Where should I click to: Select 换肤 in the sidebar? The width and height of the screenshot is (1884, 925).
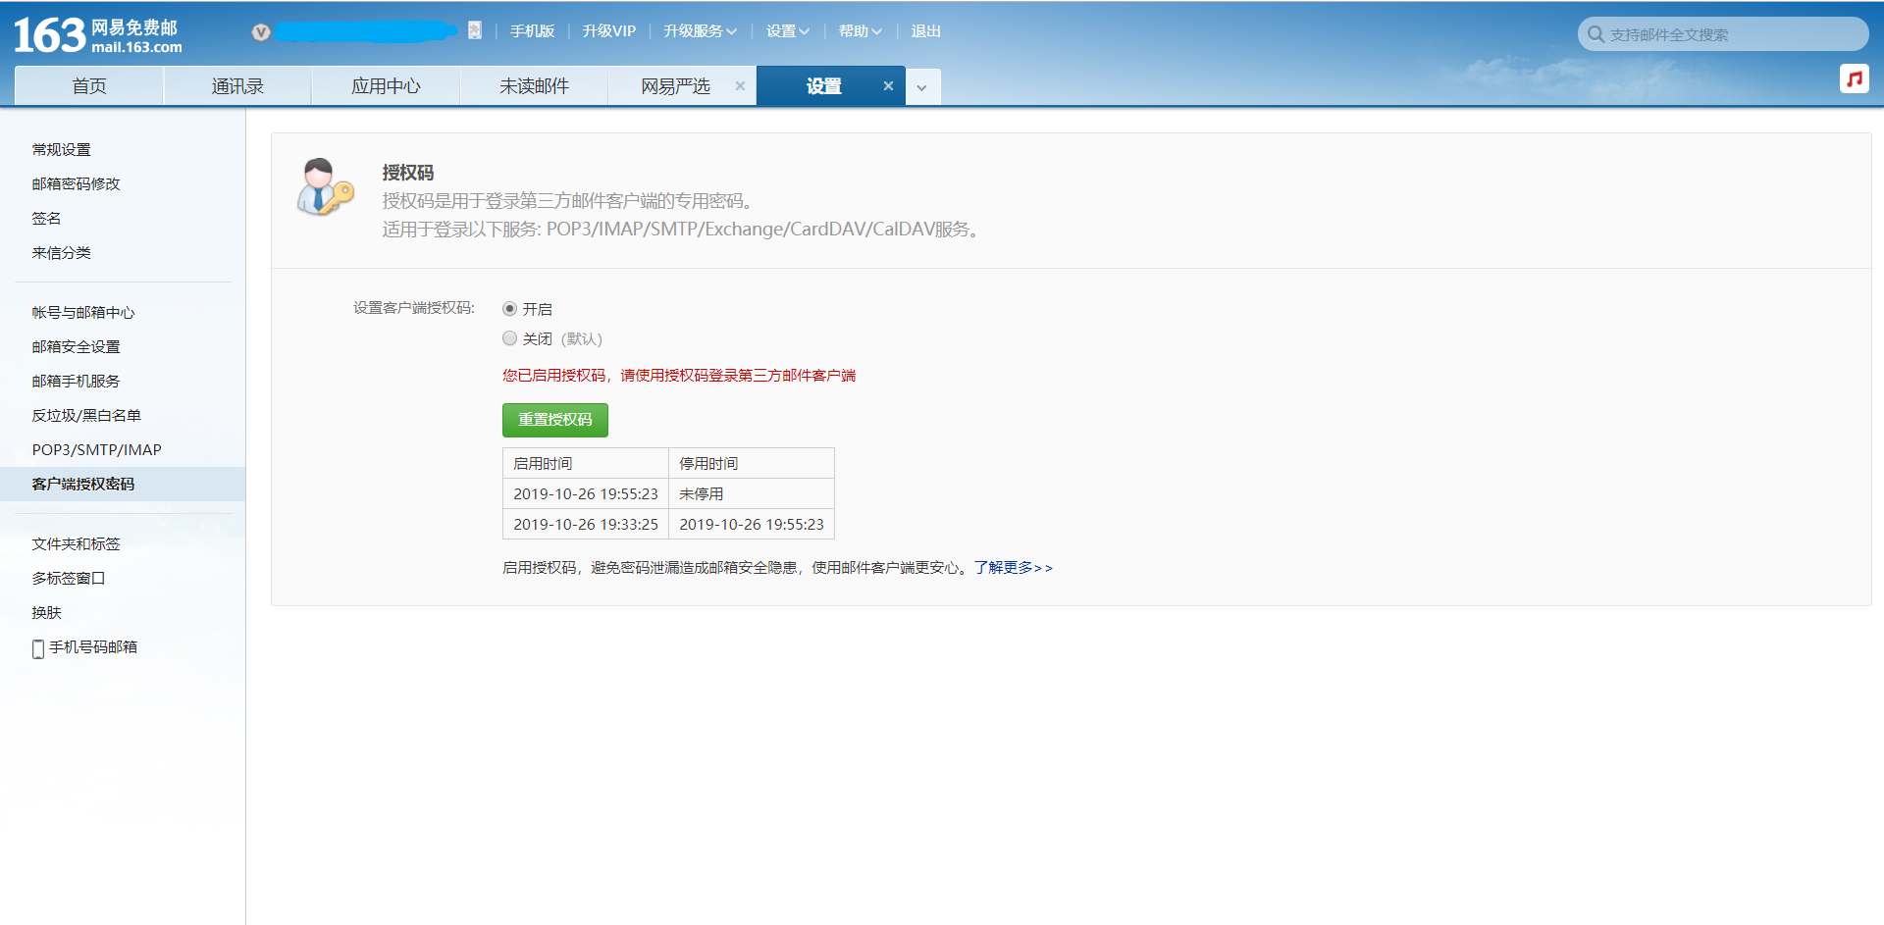[46, 612]
